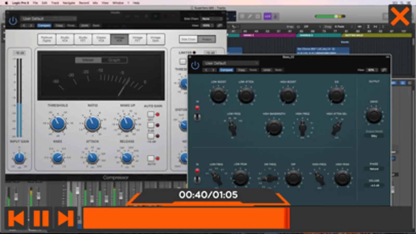Go to previous preset in Vintage EQ
The image size is (416, 234).
(206, 70)
